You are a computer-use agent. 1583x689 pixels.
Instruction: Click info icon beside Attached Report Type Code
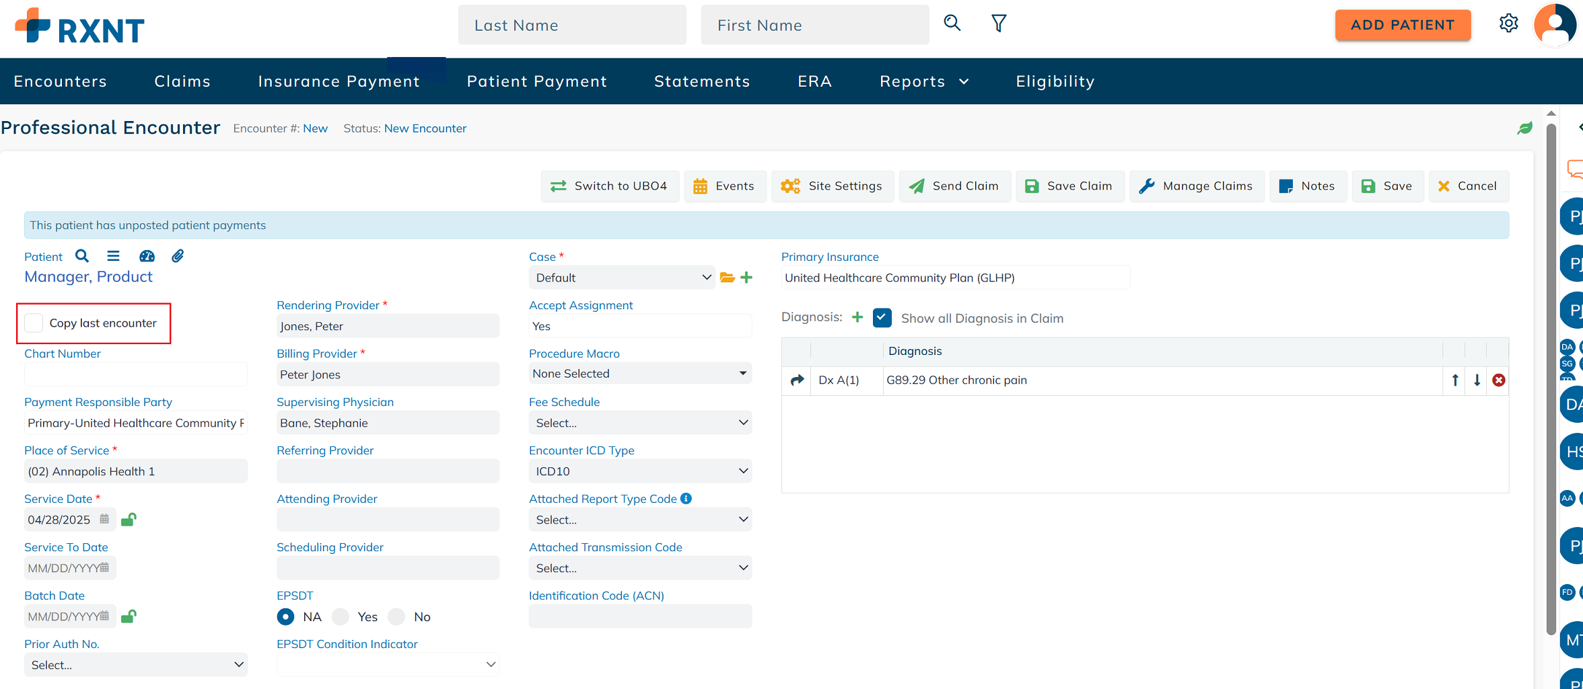pos(686,499)
